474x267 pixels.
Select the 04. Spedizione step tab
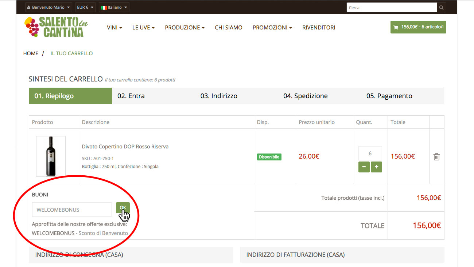(x=319, y=96)
